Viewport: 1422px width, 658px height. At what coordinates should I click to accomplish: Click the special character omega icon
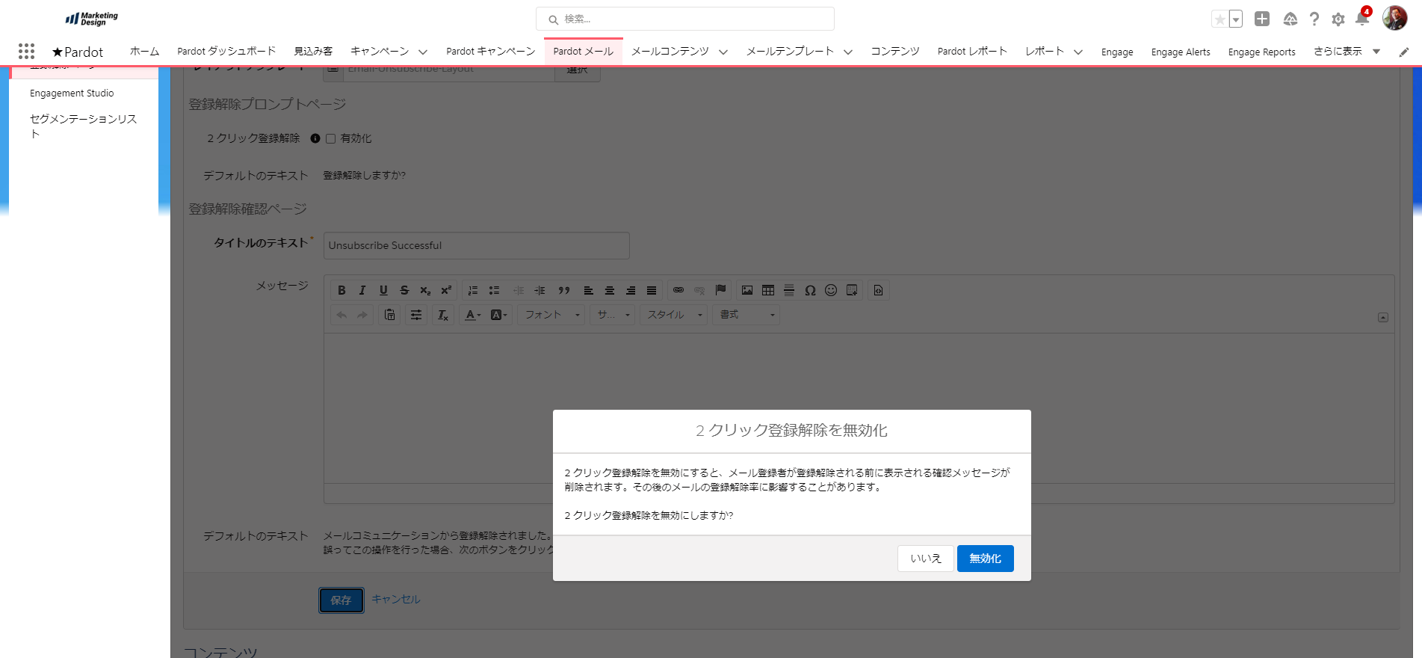tap(810, 290)
